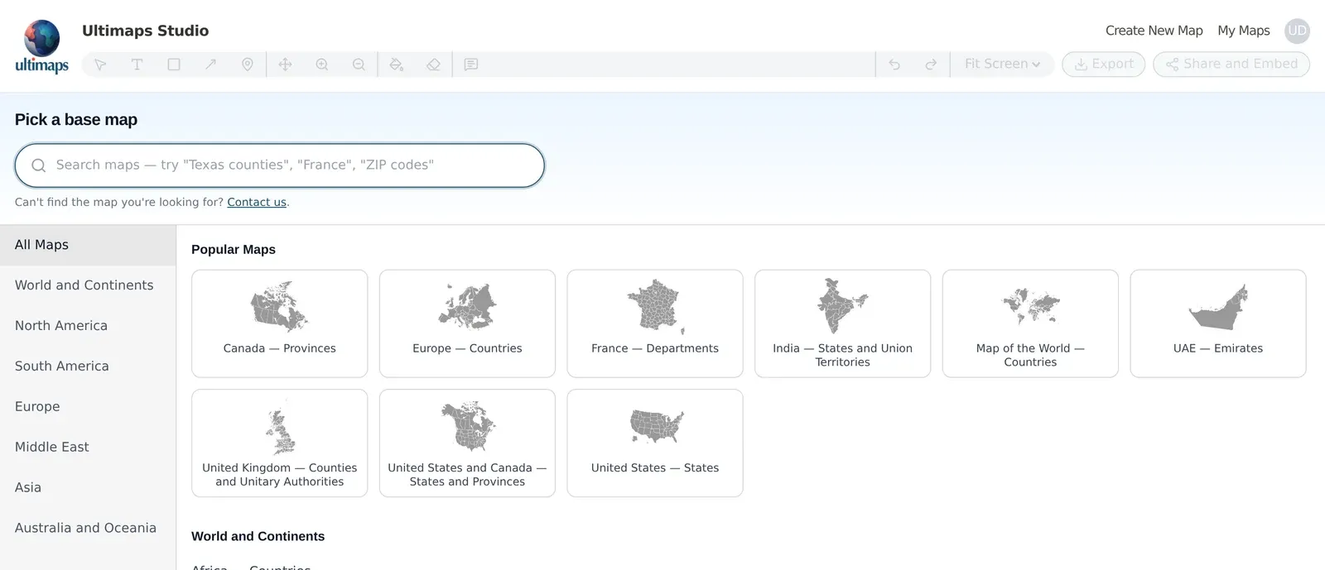Viewport: 1325px width, 570px height.
Task: Open the UD user avatar
Action: (x=1297, y=31)
